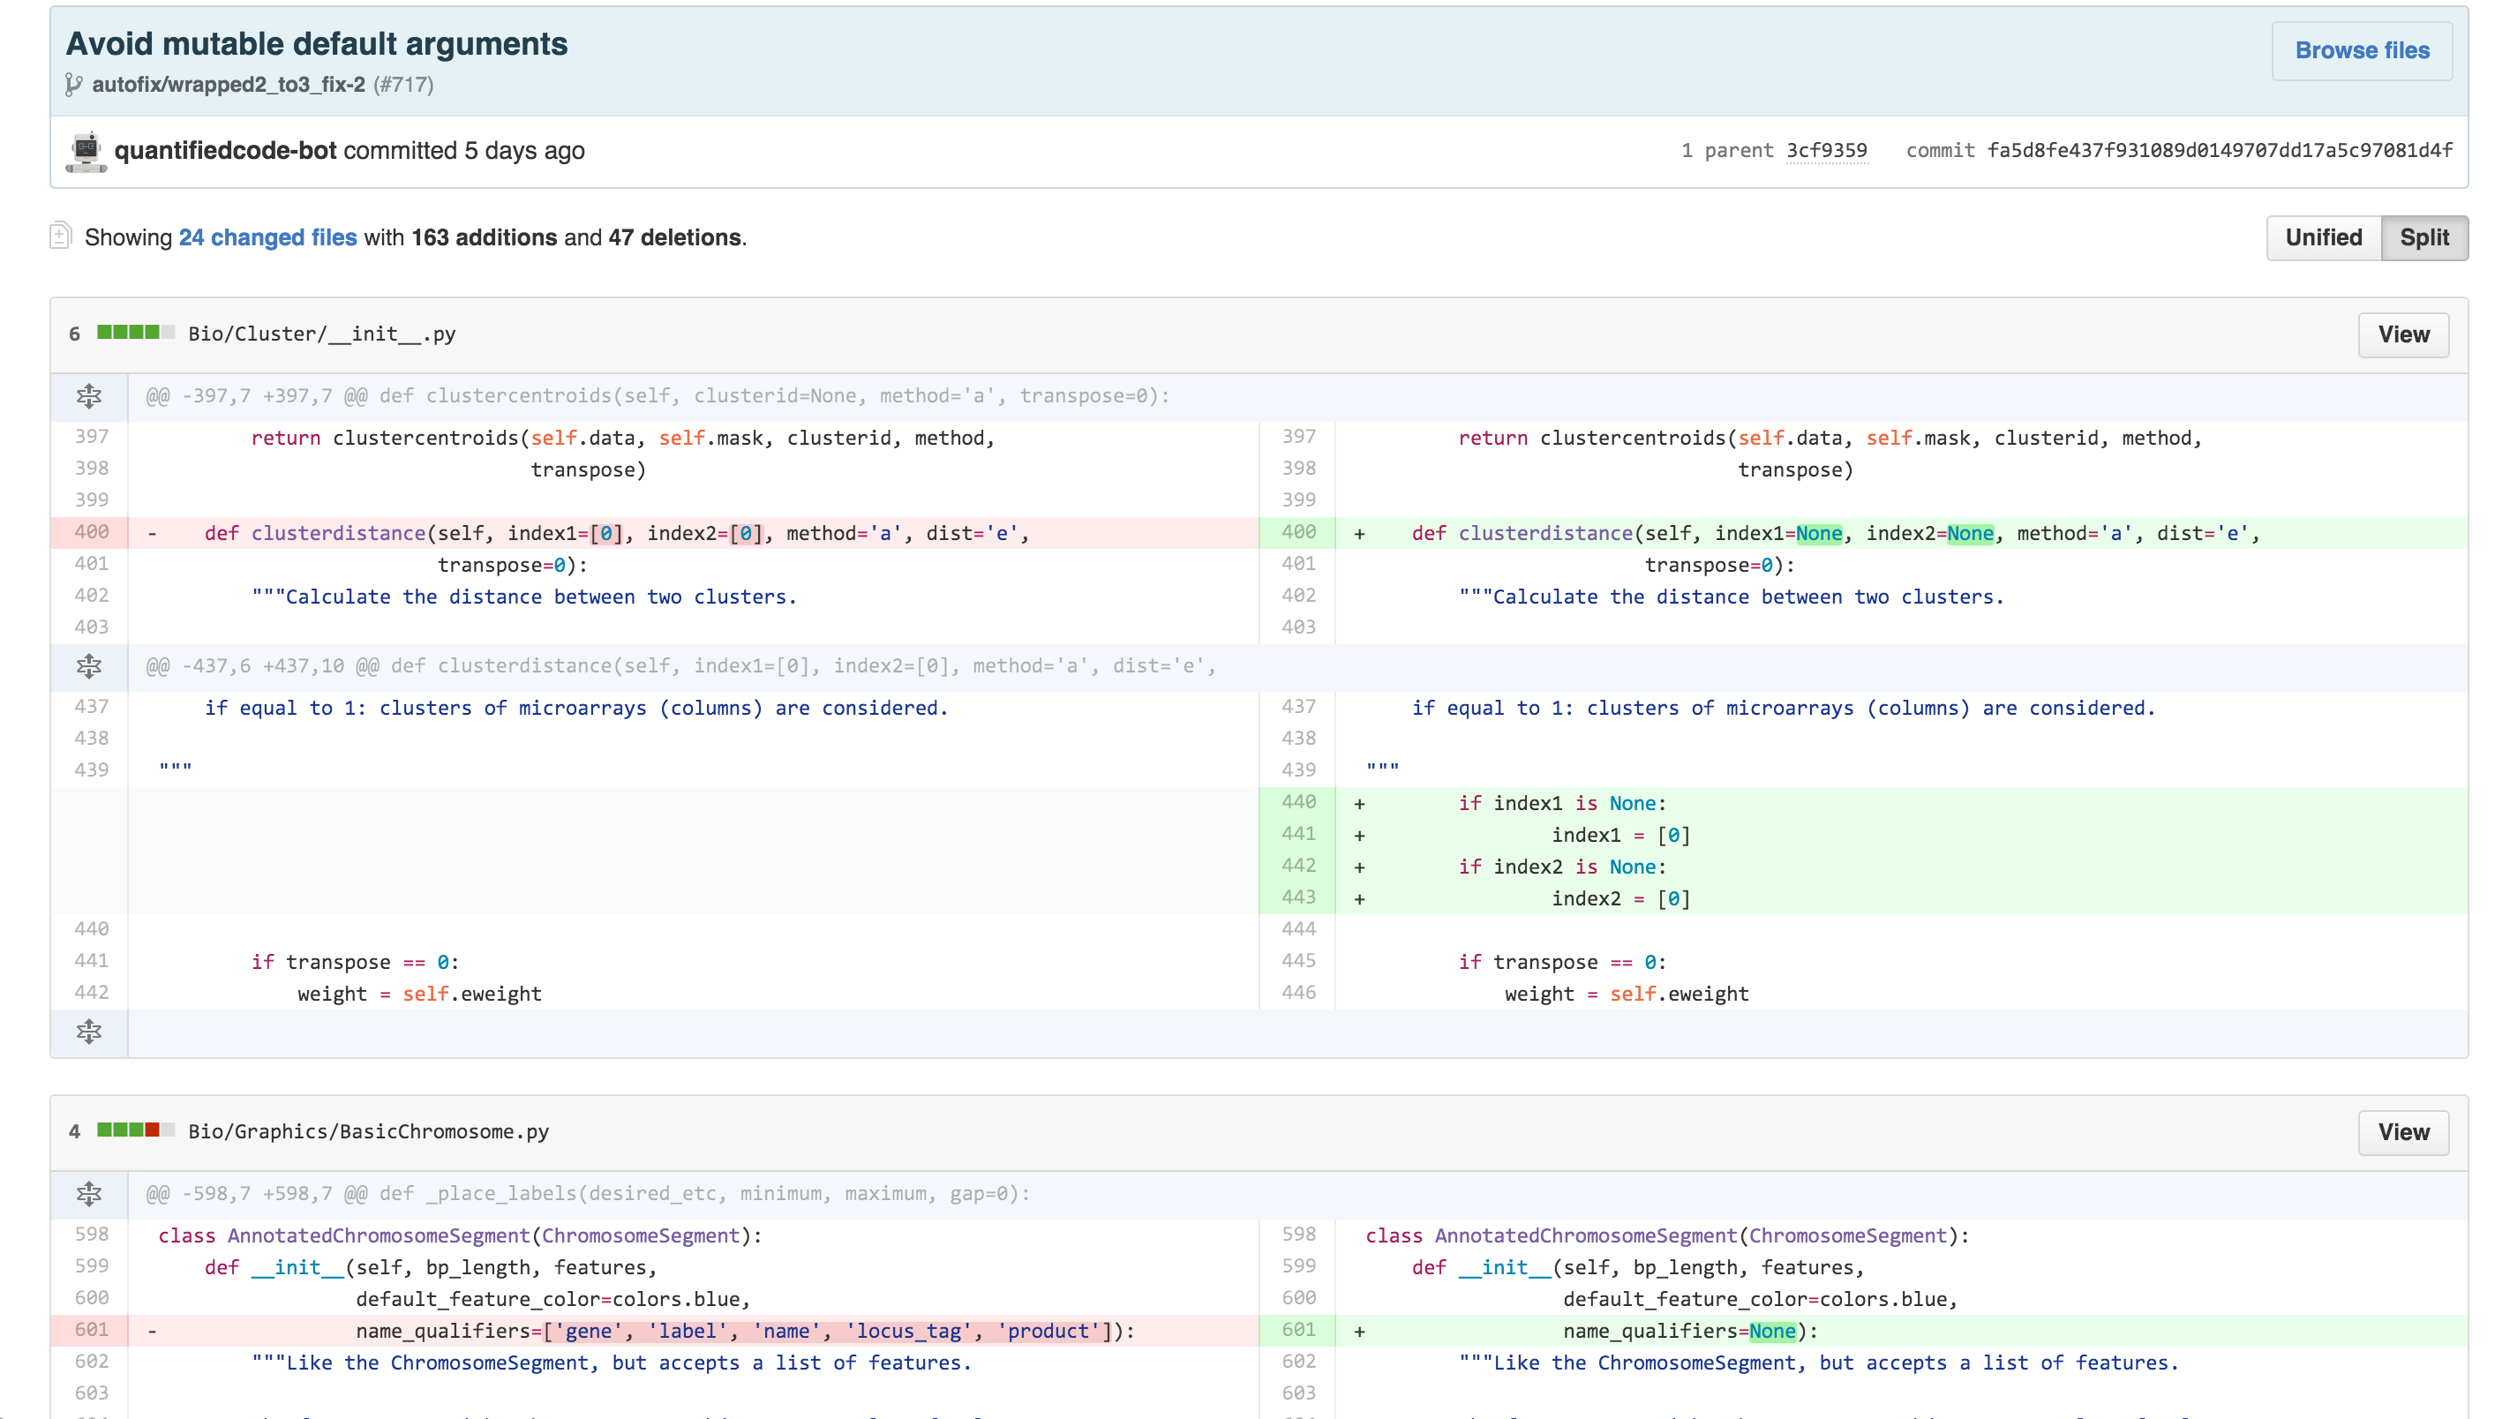The image size is (2510, 1419).
Task: Open pull request #717 link
Action: tap(403, 85)
